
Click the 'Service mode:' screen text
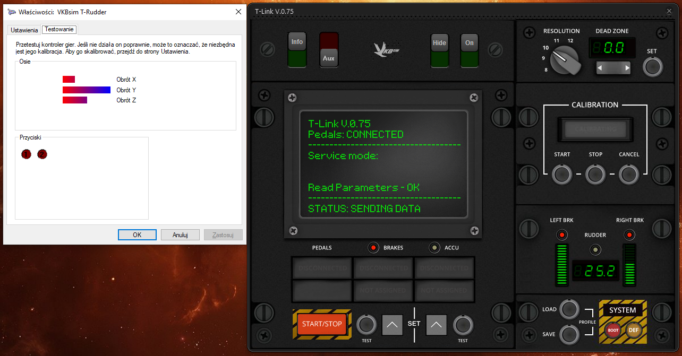point(343,155)
